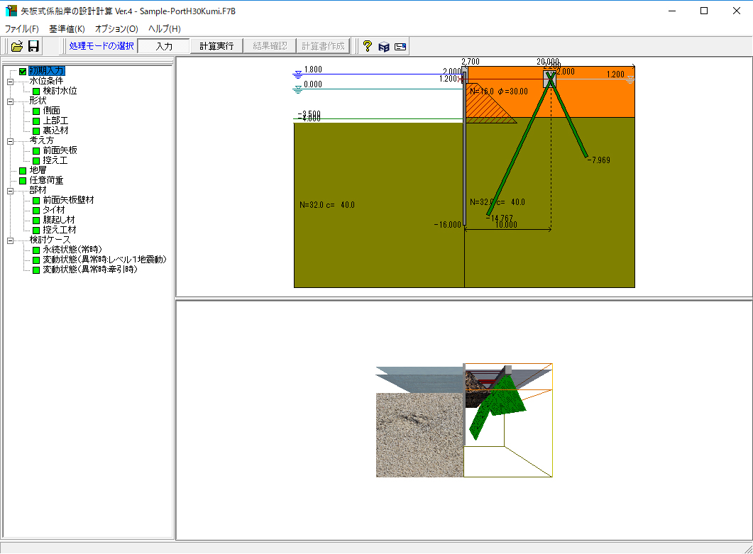Viewport: 753px width, 554px height.
Task: Open the ファイル(F) menu
Action: point(22,29)
